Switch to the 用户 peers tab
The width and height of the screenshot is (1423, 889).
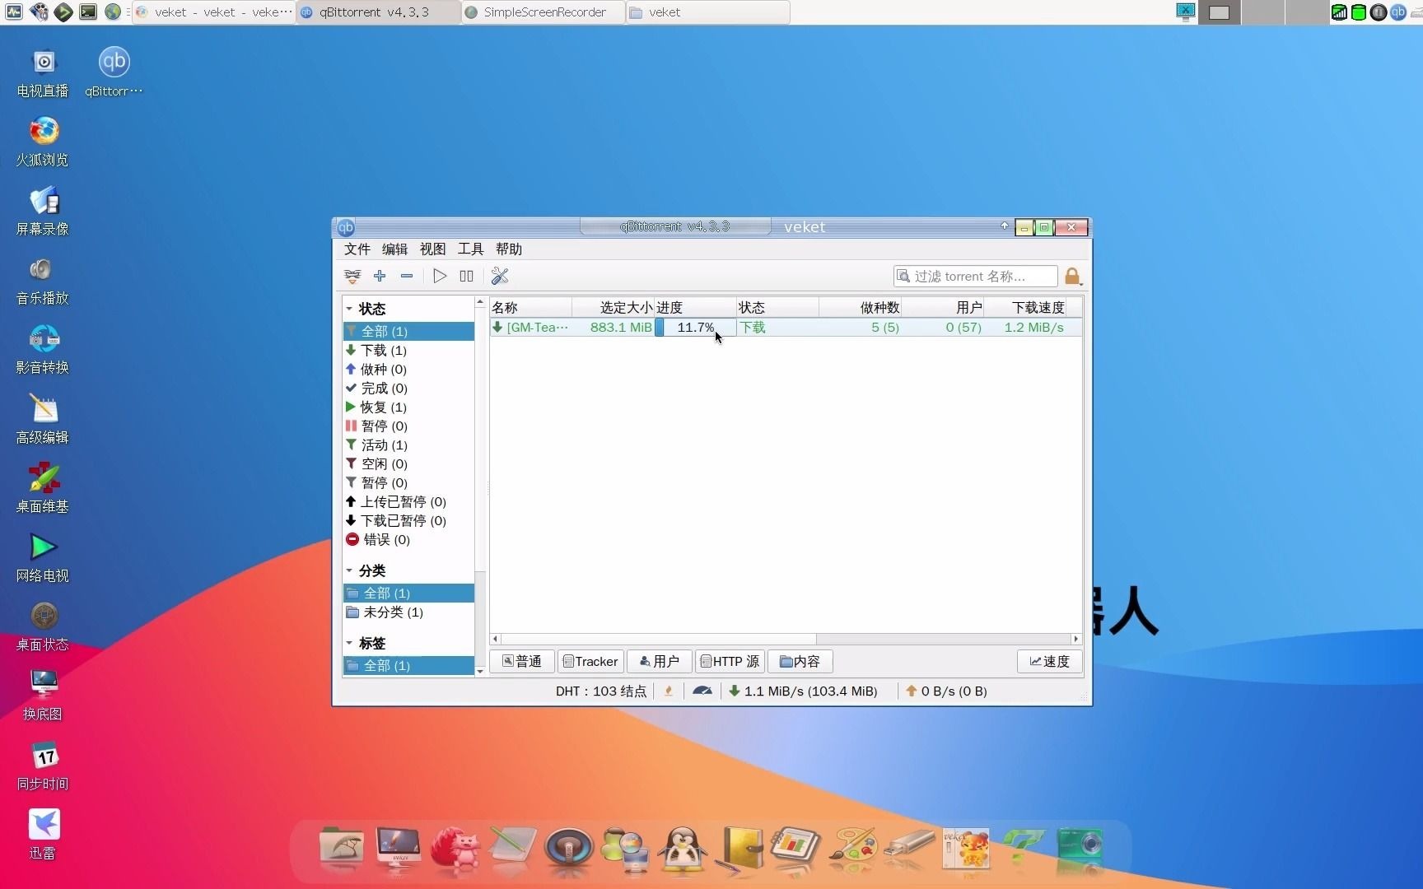point(660,661)
